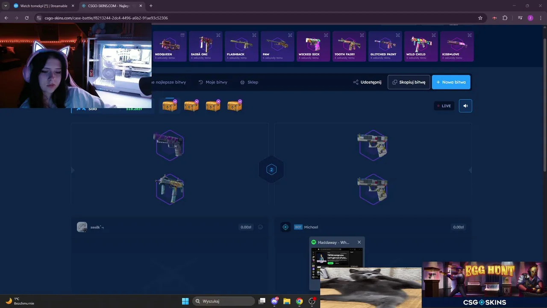Open the najlepsze bitwy tab
Viewport: 547px width, 308px height.
tap(169, 82)
